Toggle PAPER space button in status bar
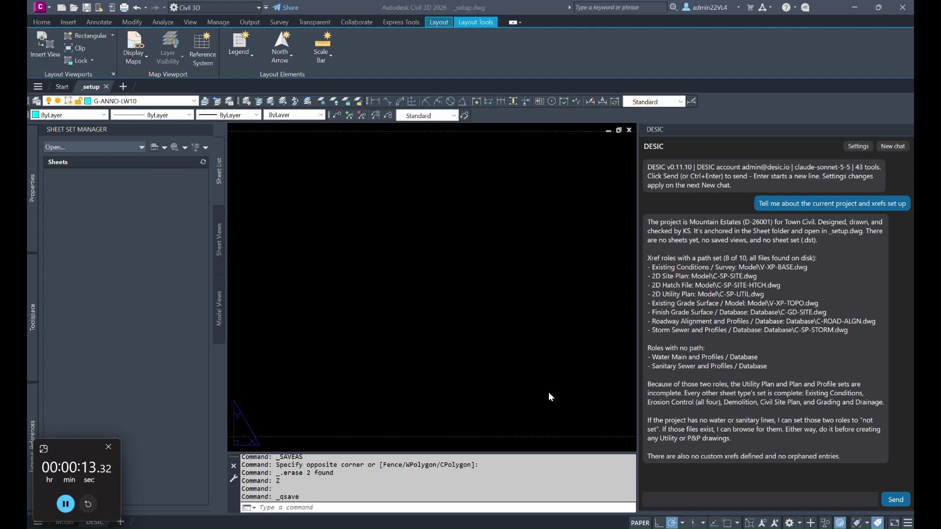 point(640,523)
